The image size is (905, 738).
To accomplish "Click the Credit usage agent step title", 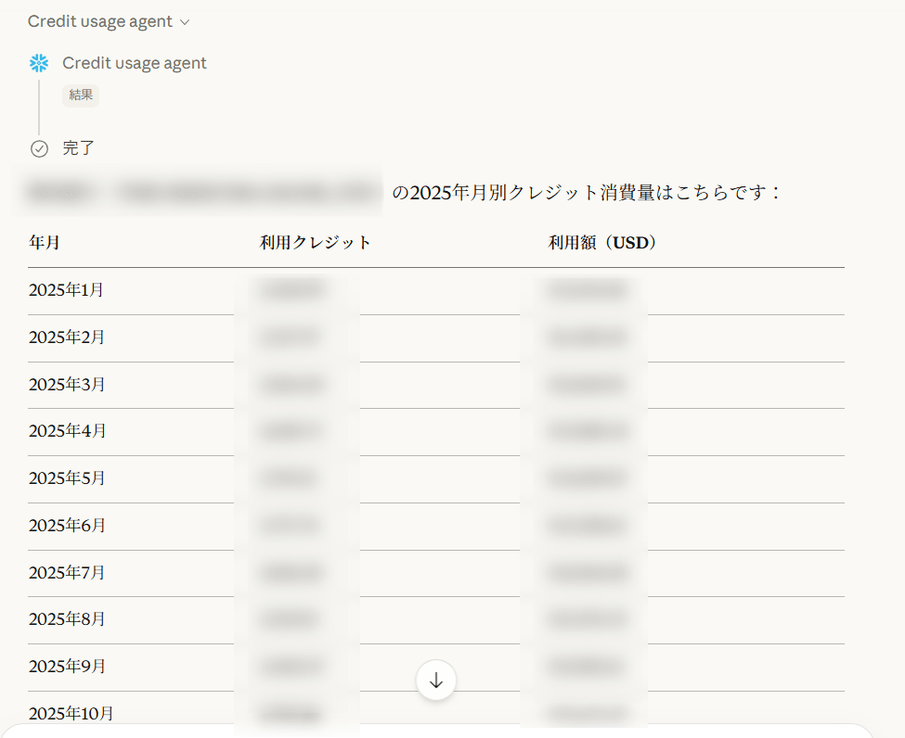I will coord(135,63).
